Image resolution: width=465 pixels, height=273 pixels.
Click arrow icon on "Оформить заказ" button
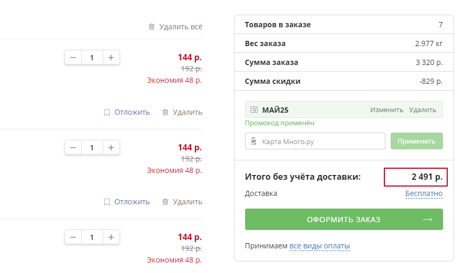tap(427, 219)
